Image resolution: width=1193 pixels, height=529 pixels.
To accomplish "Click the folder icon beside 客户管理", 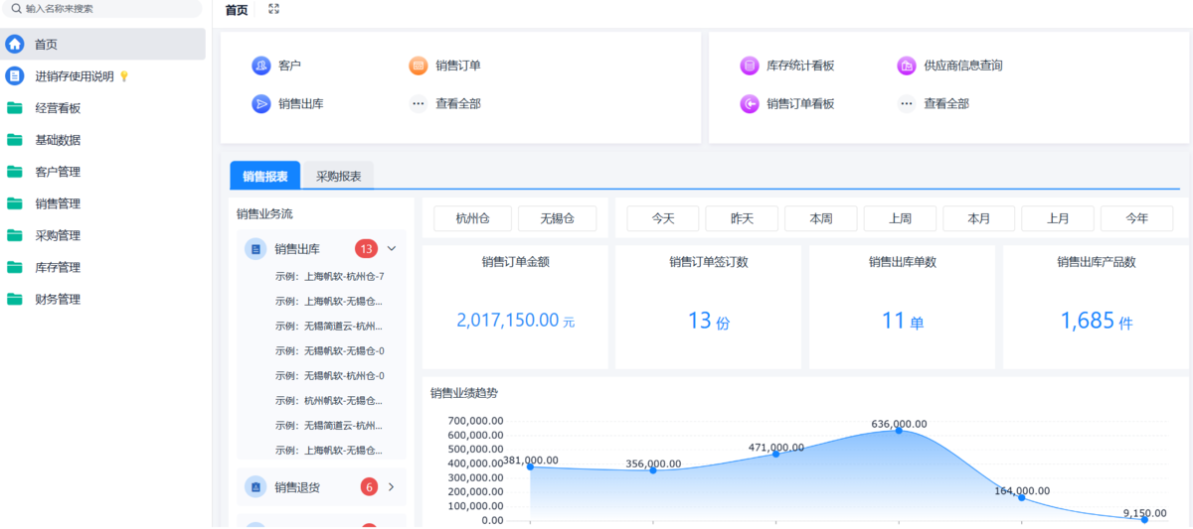I will point(15,172).
